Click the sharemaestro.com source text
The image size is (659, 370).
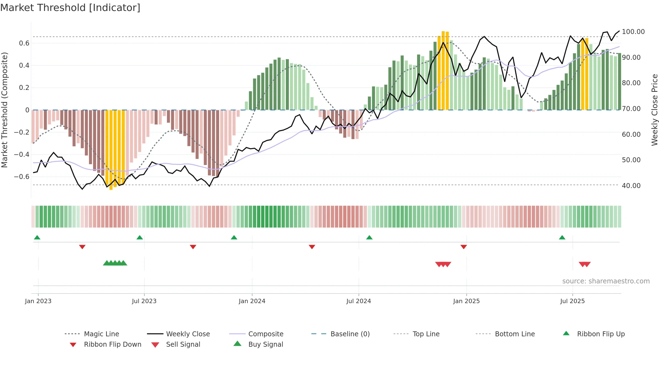(606, 281)
